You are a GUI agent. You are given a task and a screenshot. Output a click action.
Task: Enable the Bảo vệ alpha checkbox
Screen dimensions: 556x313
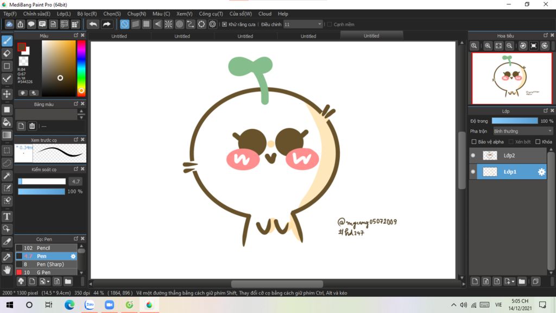(473, 142)
